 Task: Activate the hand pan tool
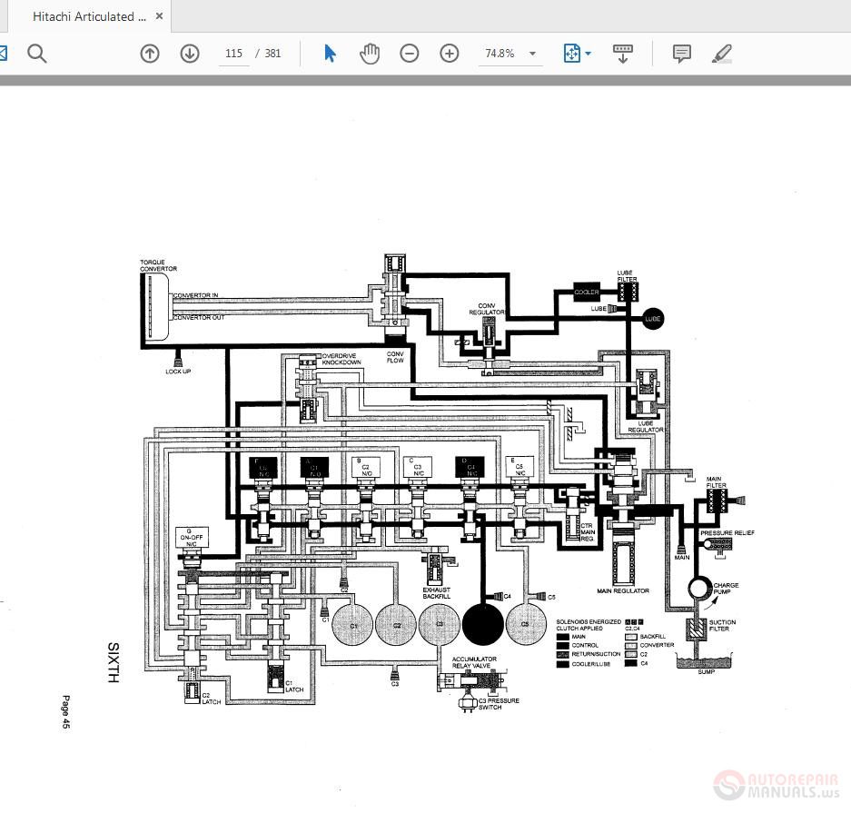tap(370, 54)
